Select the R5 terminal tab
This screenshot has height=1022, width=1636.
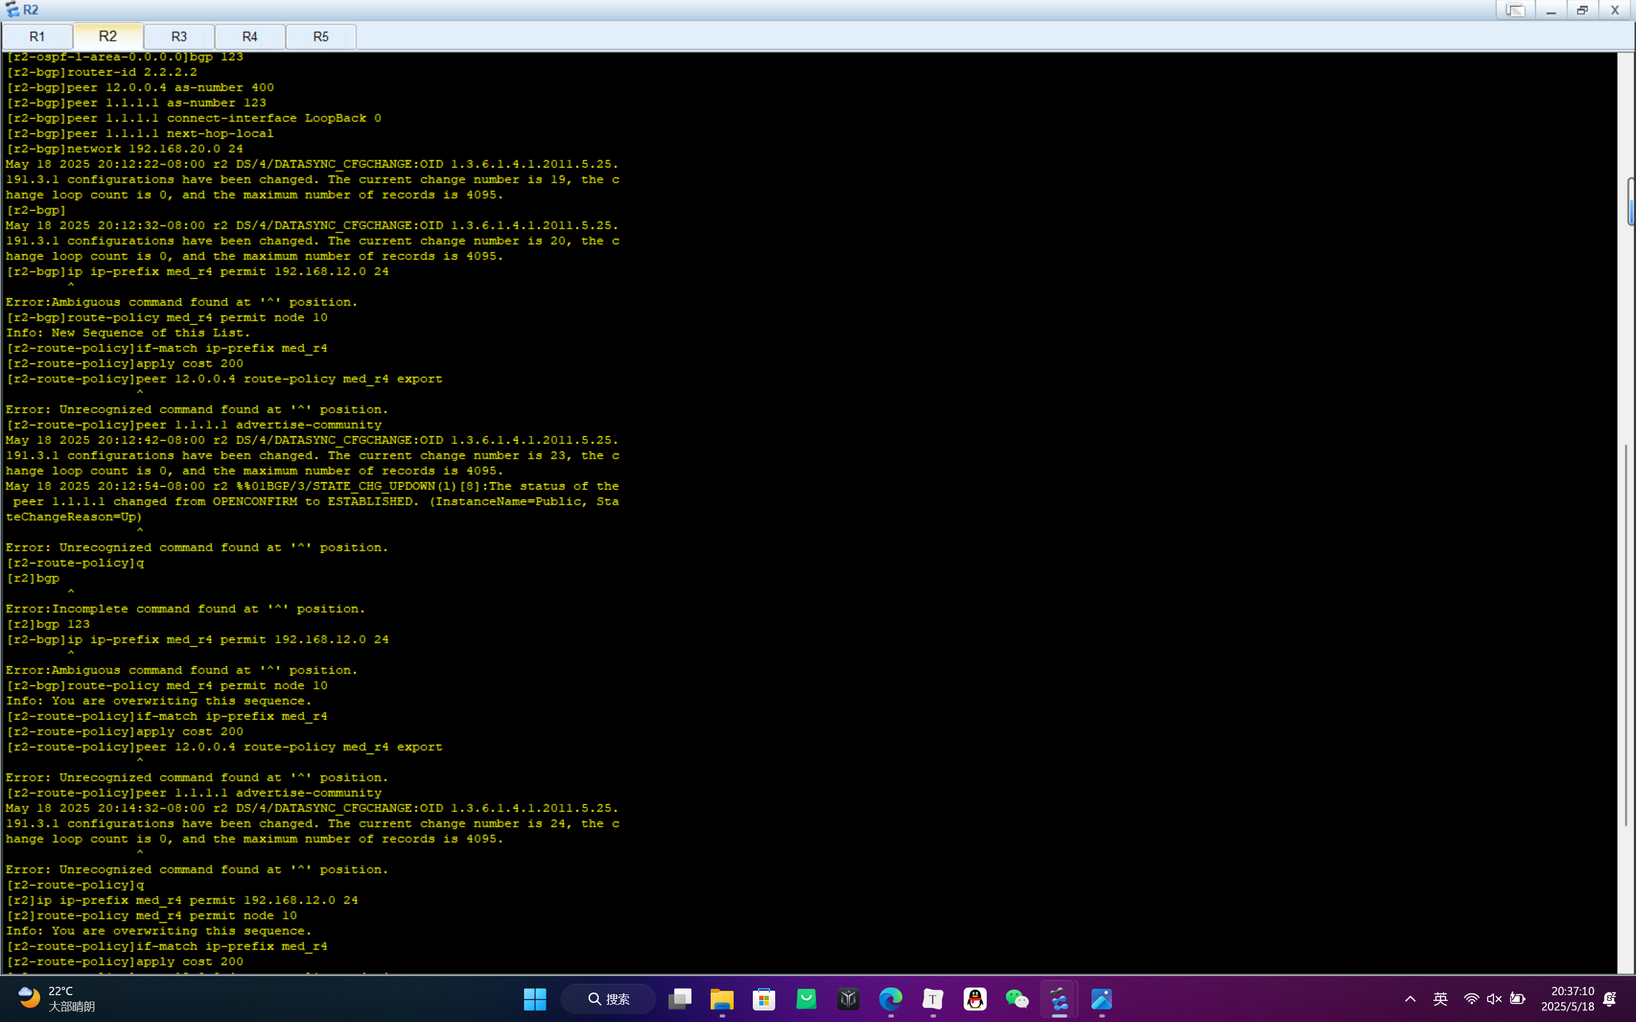point(321,36)
